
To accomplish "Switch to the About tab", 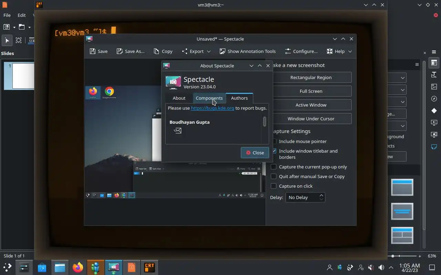I will (179, 98).
